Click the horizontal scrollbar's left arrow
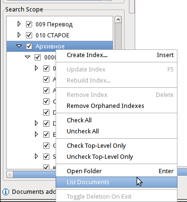The width and height of the screenshot is (187, 202). tap(10, 174)
